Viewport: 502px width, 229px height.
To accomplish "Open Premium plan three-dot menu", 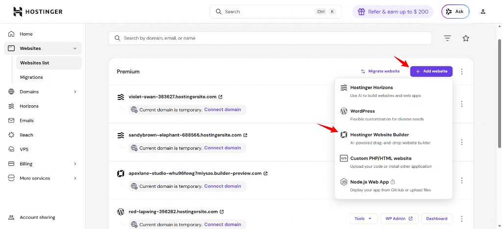I will coord(462,71).
